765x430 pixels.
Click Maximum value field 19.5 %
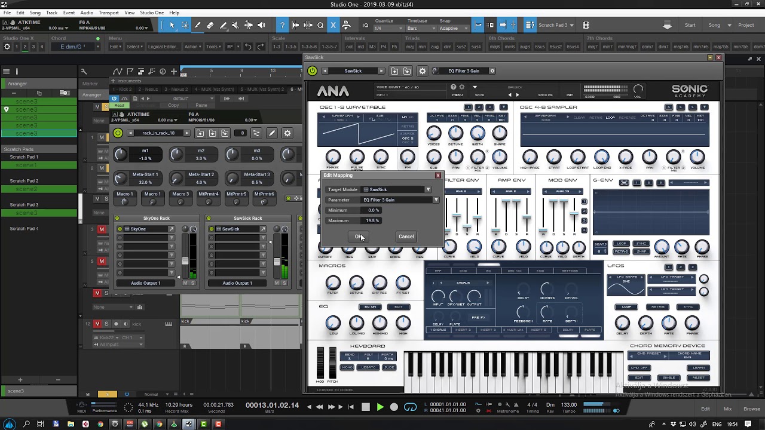(x=372, y=220)
